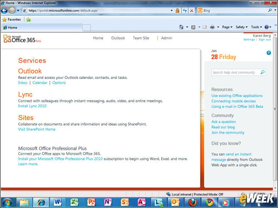The image size is (278, 208).
Task: Click the Ask a question link
Action: pos(224,122)
